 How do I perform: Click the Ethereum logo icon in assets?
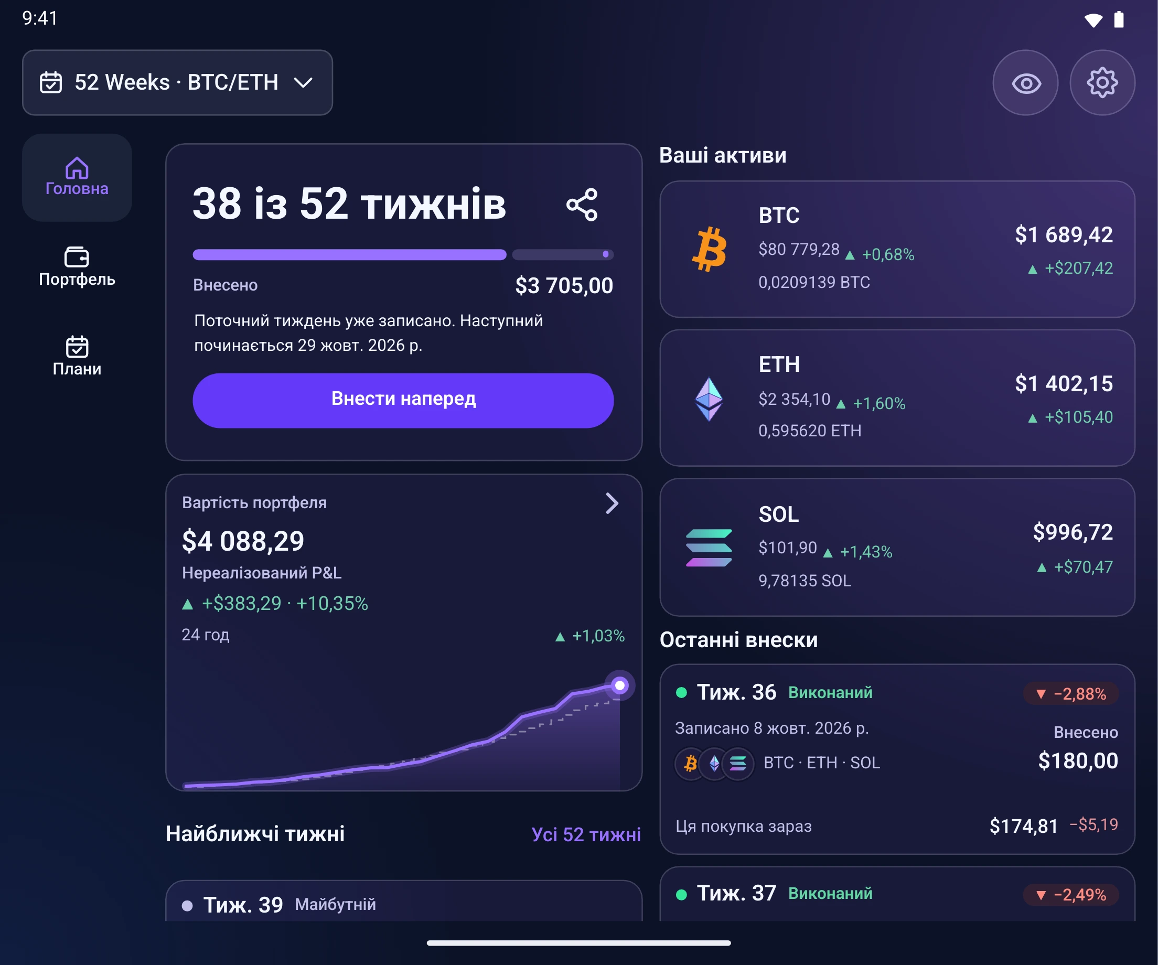pos(709,399)
